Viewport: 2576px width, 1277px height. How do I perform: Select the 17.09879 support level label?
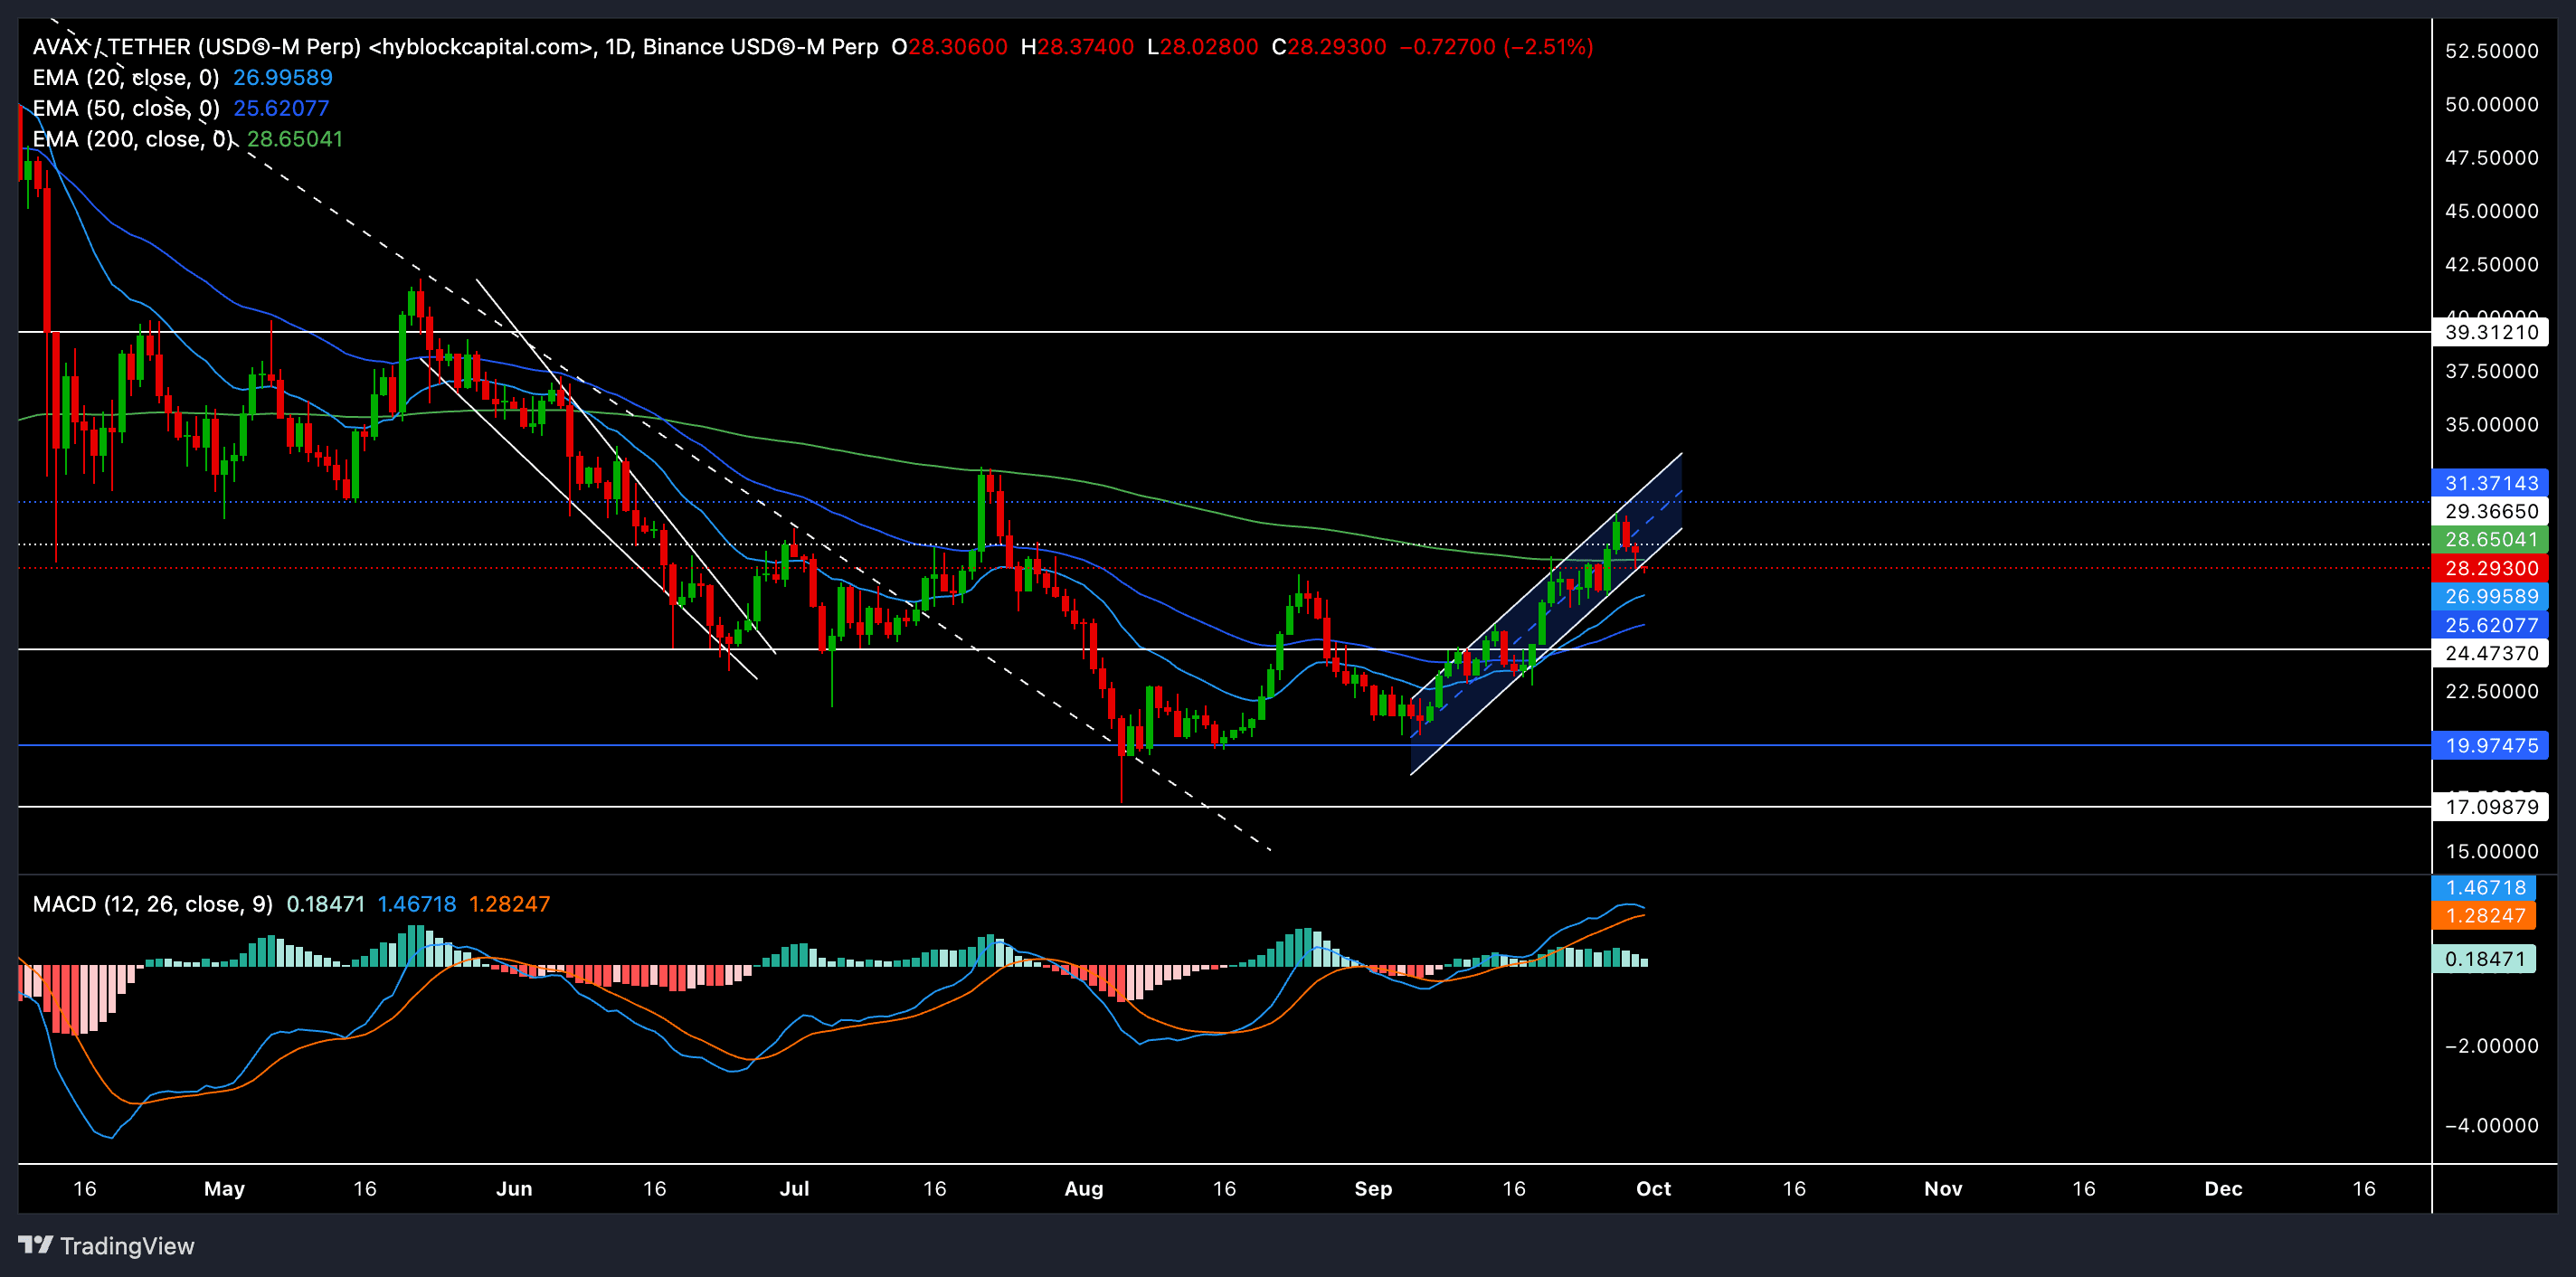pos(2490,807)
